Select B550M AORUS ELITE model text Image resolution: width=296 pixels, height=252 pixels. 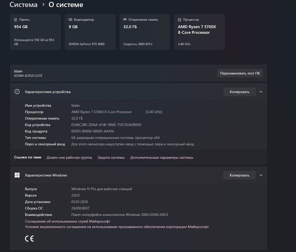28,76
